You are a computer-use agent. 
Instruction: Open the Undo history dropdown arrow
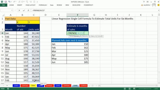click(11, 2)
